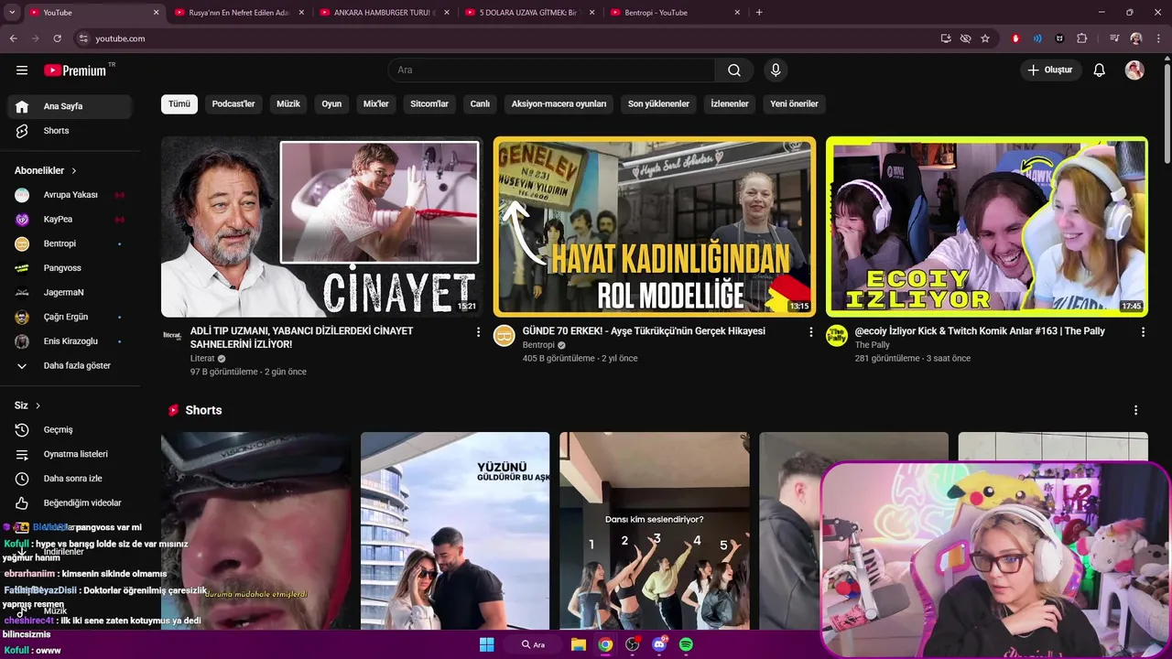Switch to the ANKARA HAMBURGER TURU tab
1172x659 pixels.
[x=385, y=13]
